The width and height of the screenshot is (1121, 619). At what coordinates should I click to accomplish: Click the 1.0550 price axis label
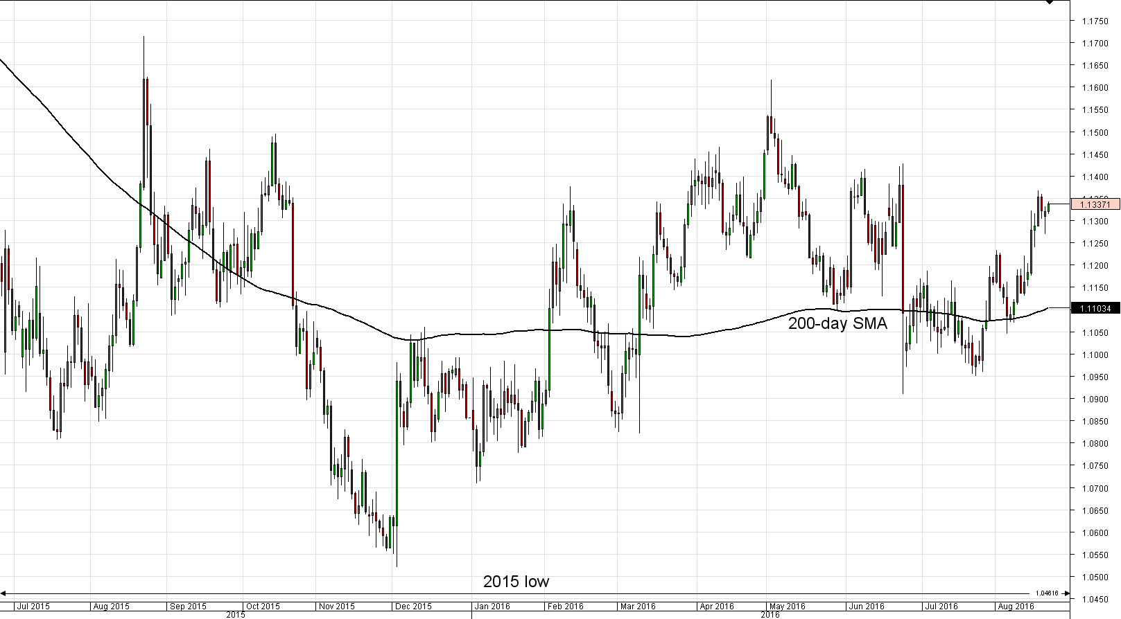coord(1095,555)
